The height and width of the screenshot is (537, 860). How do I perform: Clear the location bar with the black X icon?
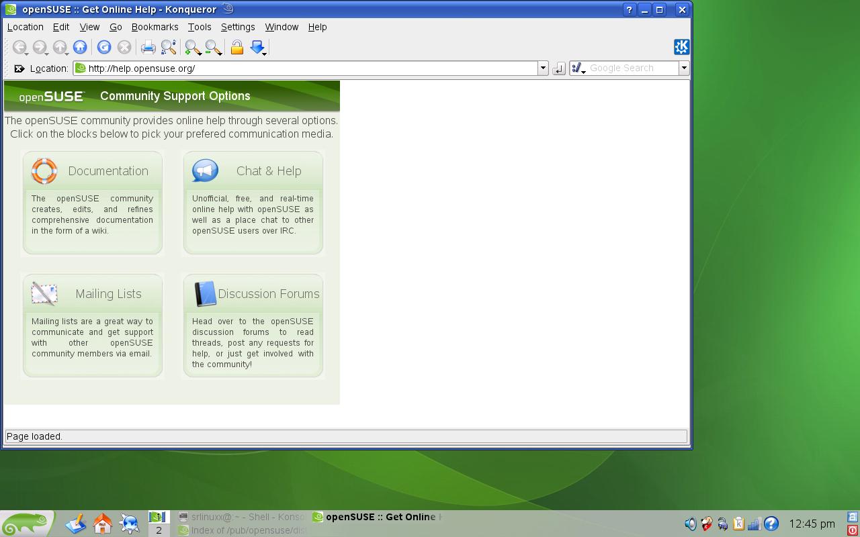tap(19, 68)
